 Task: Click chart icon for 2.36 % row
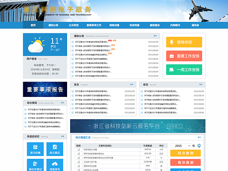click(78, 158)
